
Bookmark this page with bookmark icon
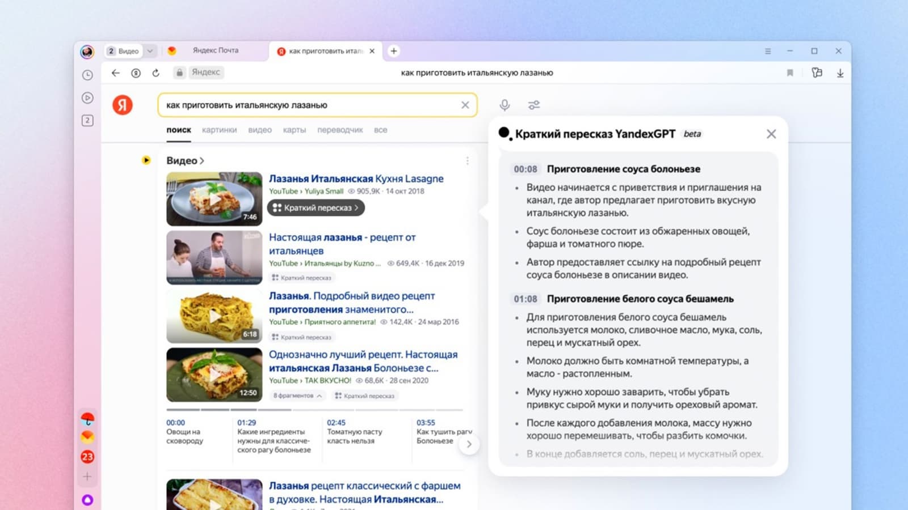click(x=790, y=73)
